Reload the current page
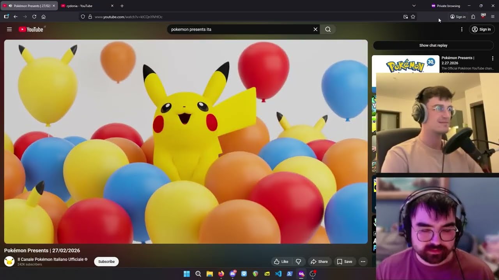The image size is (499, 280). coord(34,17)
